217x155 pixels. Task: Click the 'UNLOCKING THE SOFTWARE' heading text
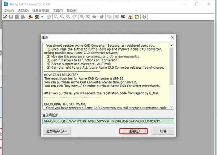[65, 104]
